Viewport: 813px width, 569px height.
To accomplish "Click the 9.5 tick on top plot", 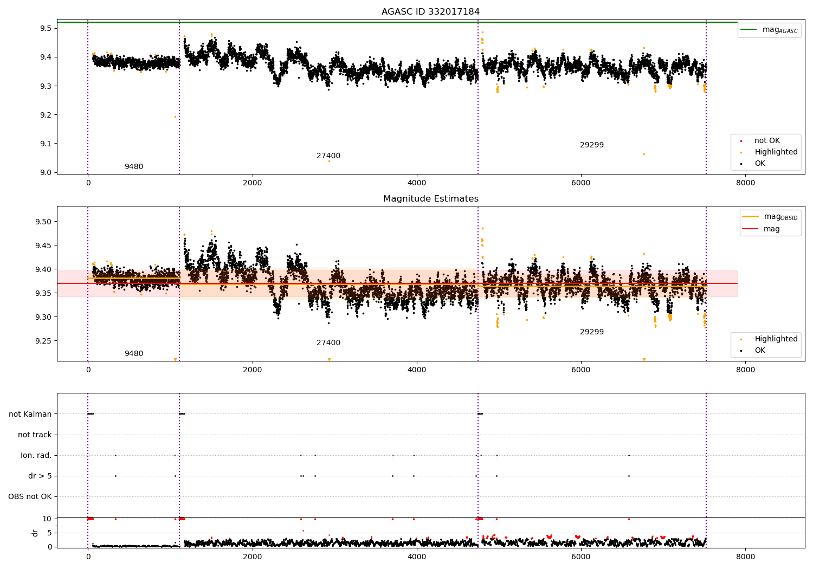I will (46, 28).
